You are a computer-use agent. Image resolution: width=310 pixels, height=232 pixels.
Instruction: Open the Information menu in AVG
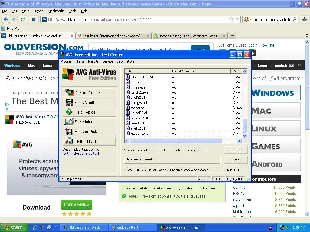coord(125,61)
